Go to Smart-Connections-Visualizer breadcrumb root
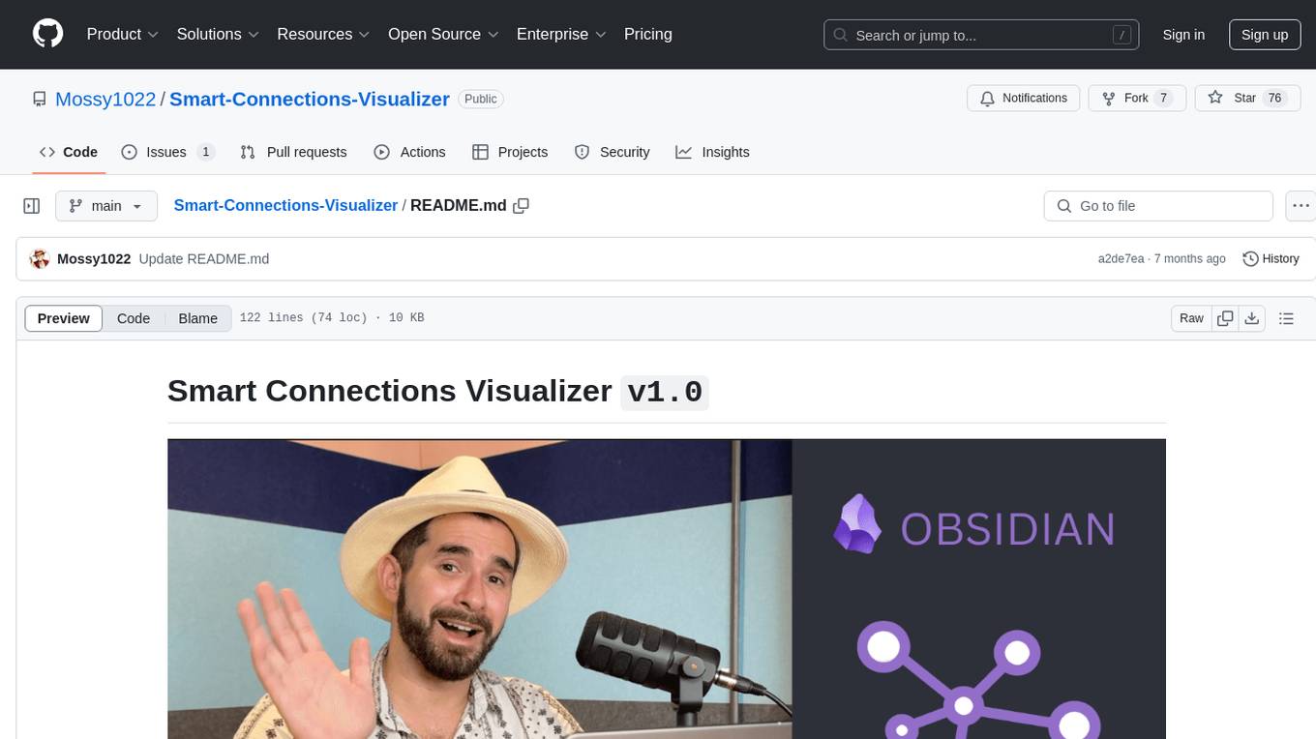The width and height of the screenshot is (1316, 739). [x=285, y=205]
